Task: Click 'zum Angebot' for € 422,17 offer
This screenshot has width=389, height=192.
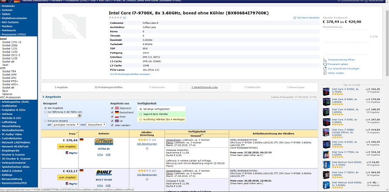Action: 67,177
